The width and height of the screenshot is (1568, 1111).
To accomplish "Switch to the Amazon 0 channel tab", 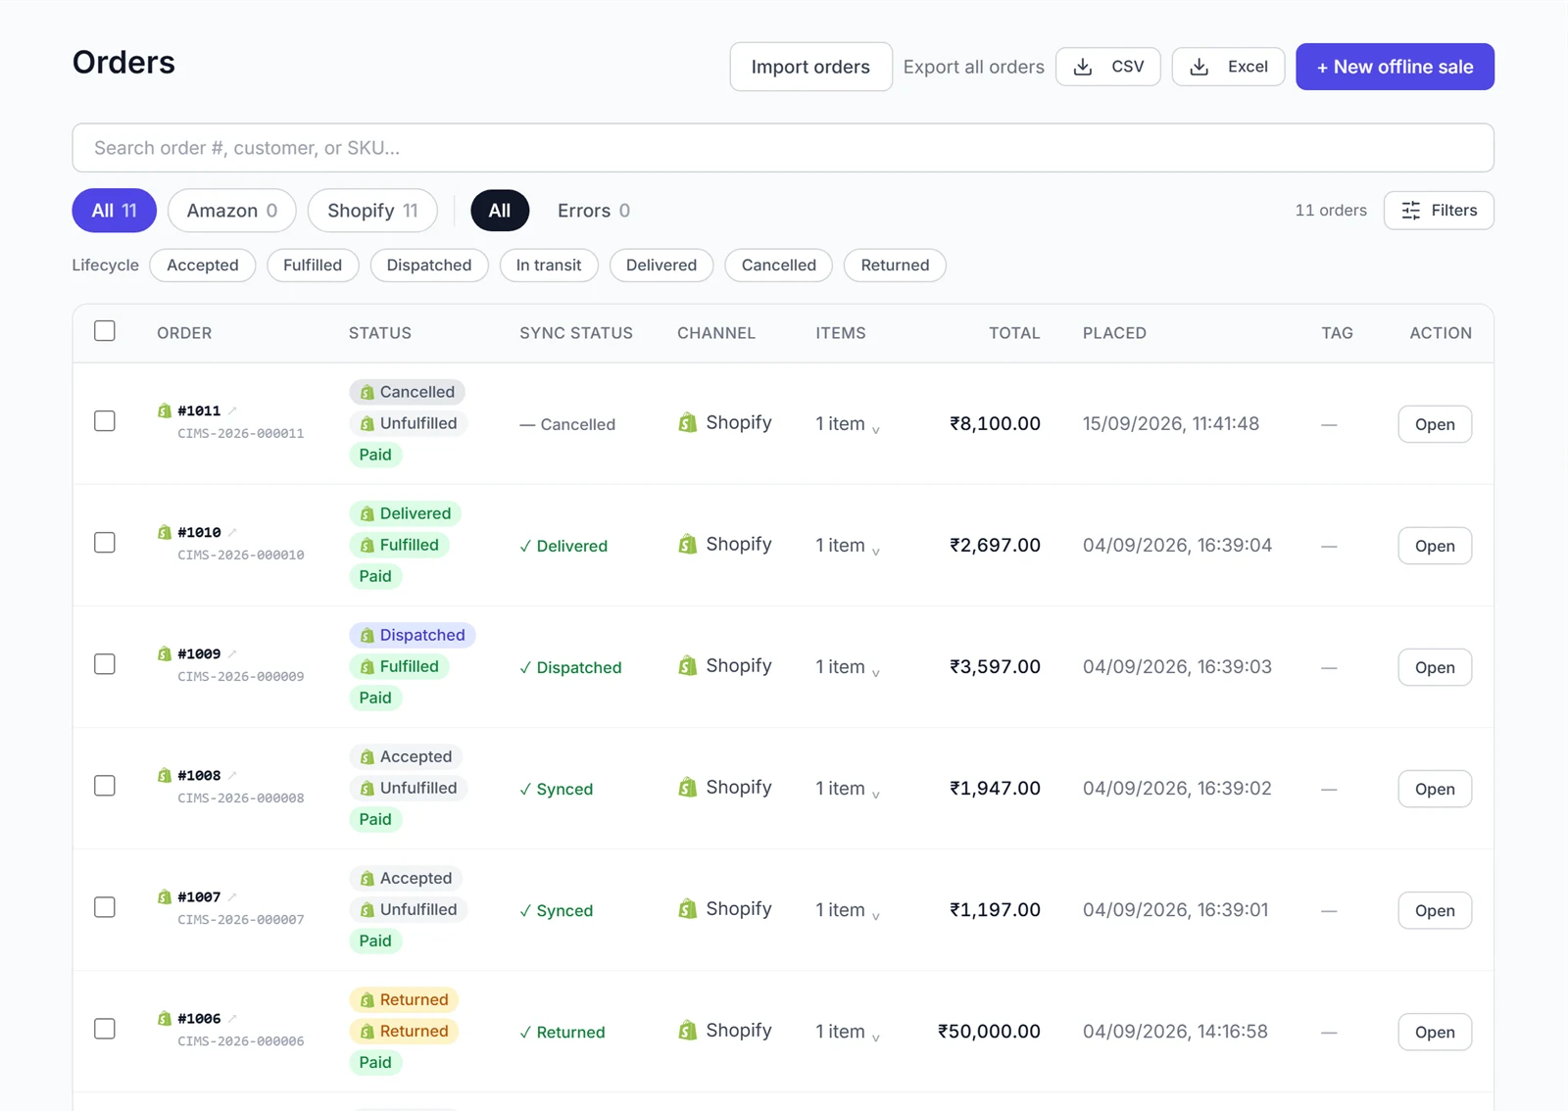I will click(x=231, y=211).
